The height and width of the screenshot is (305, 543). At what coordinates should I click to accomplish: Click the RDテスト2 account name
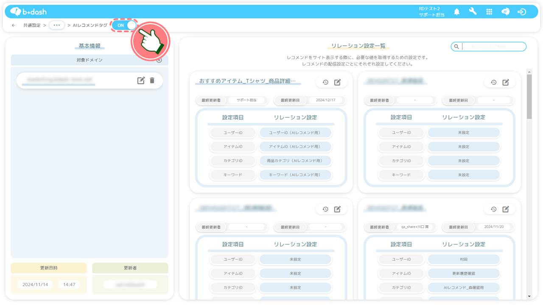[429, 8]
